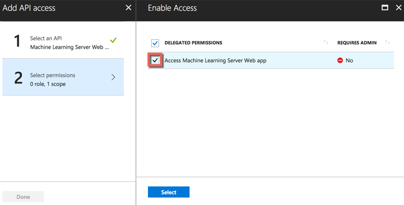The height and width of the screenshot is (205, 404).
Task: Sort by Requires Admin column arrows
Action: [x=387, y=42]
